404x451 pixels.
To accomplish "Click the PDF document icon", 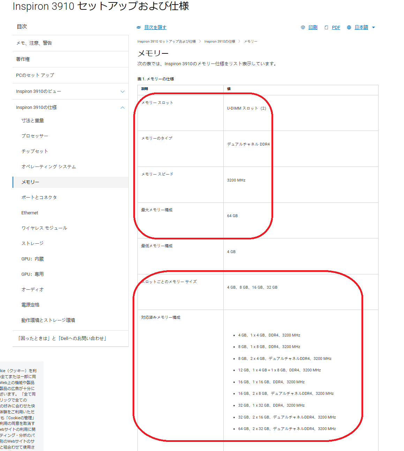I will 326,27.
